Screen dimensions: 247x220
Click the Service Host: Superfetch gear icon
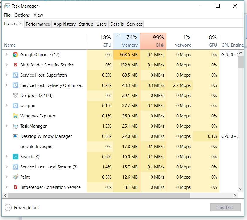[15, 75]
